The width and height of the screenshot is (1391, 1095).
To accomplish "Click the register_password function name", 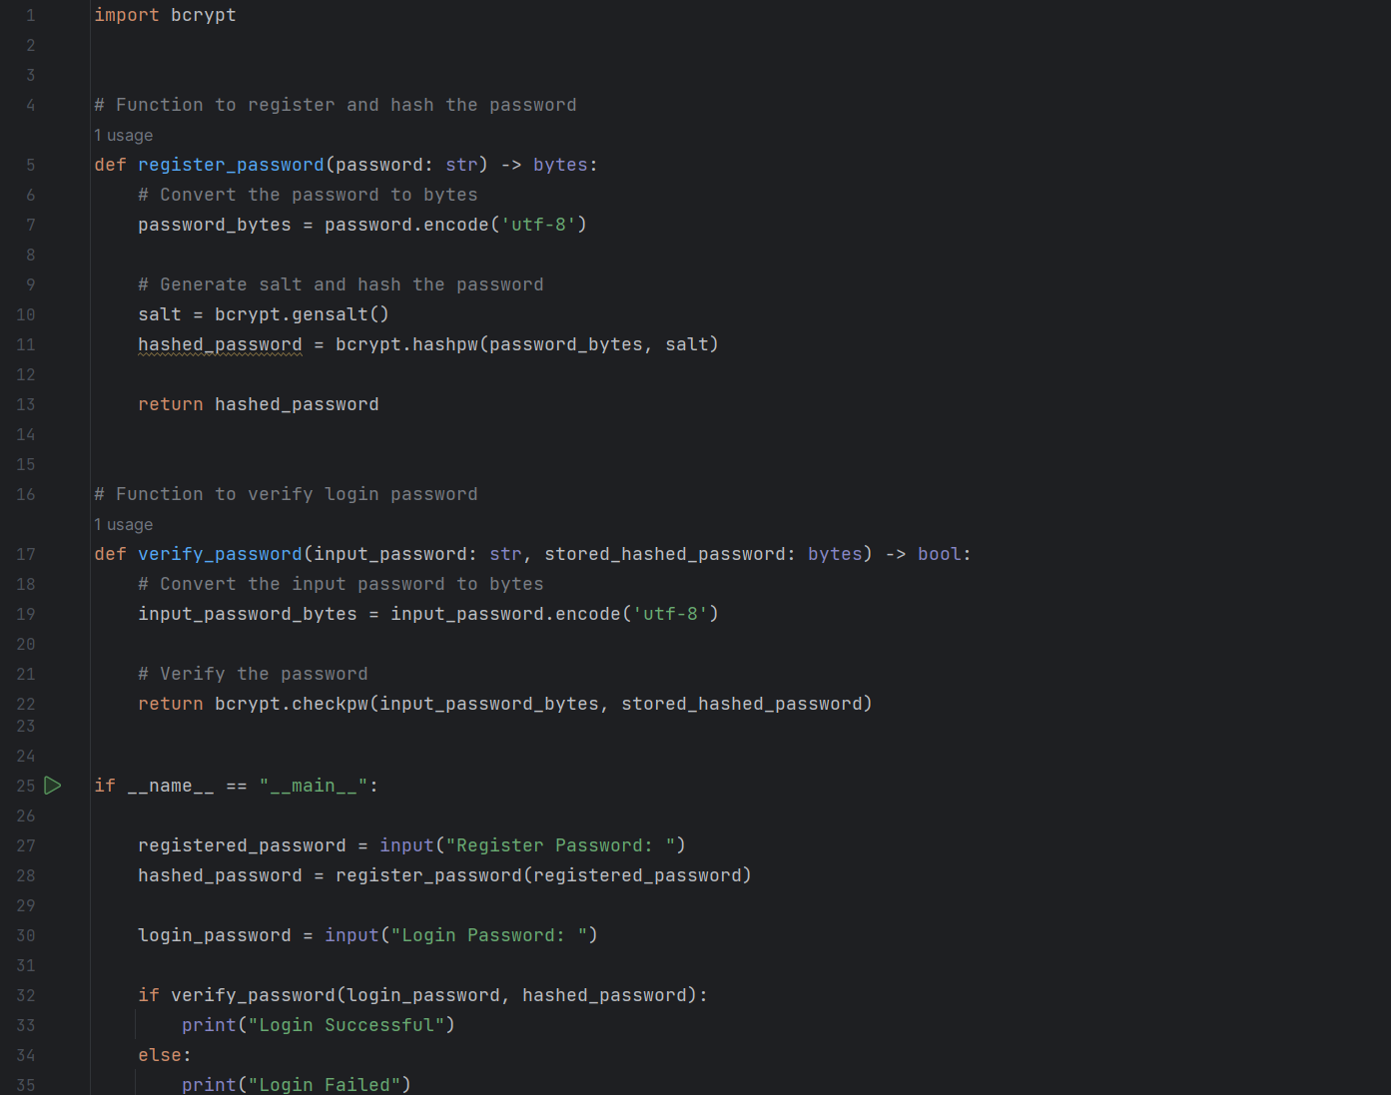I will click(x=230, y=164).
